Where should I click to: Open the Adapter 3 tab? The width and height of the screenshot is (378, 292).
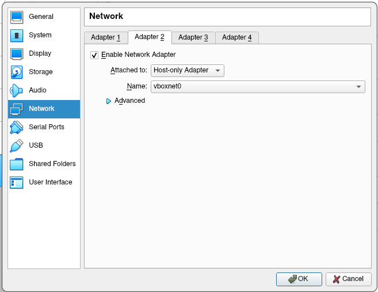pyautogui.click(x=193, y=37)
